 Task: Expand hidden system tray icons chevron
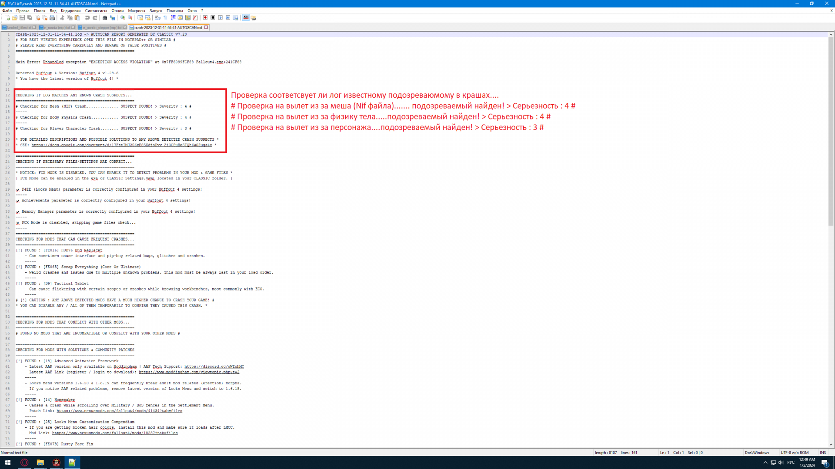765,462
